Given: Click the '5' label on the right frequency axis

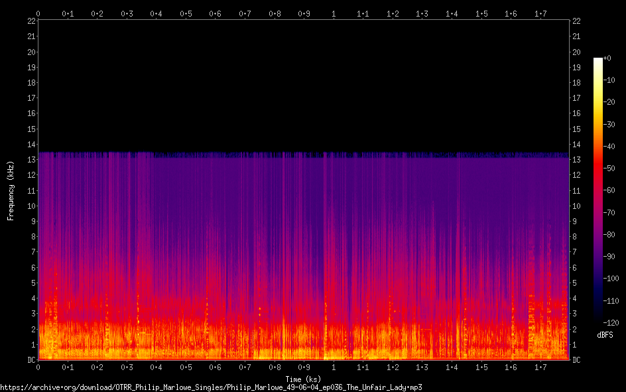Looking at the screenshot, I should [574, 283].
